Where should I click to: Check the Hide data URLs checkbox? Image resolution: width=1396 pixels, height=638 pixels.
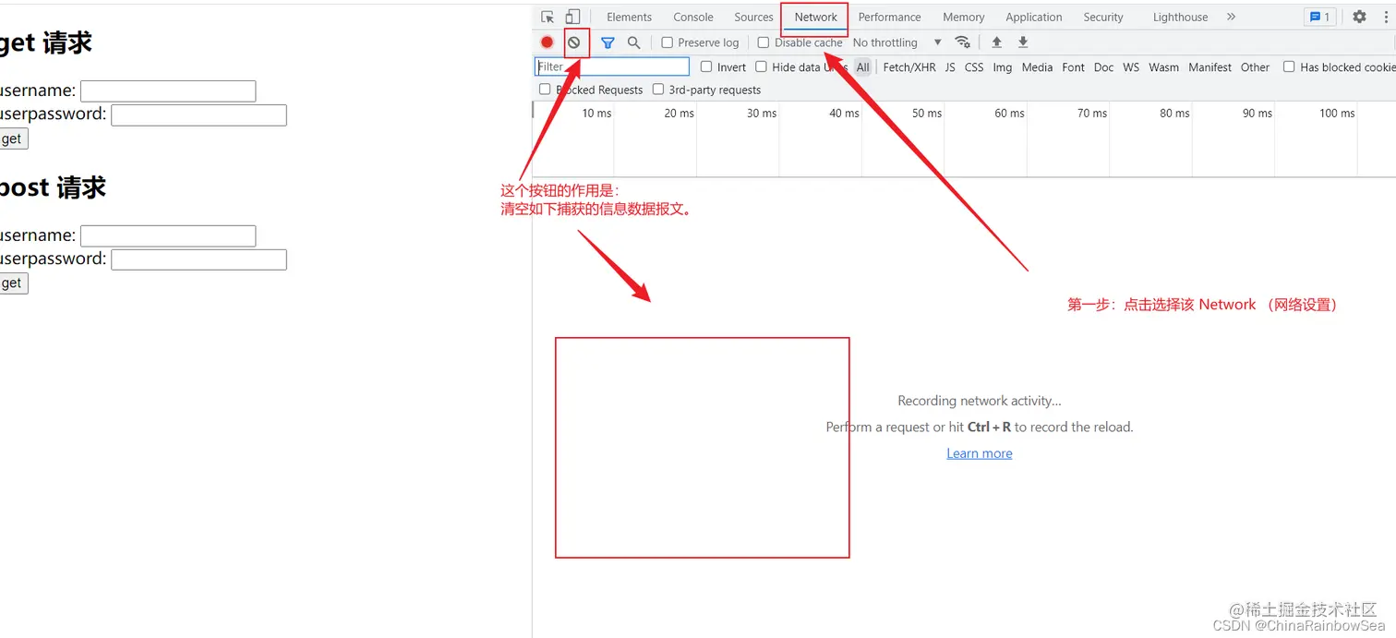(761, 66)
